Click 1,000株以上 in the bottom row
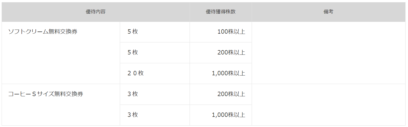The image size is (408, 127). (221, 115)
